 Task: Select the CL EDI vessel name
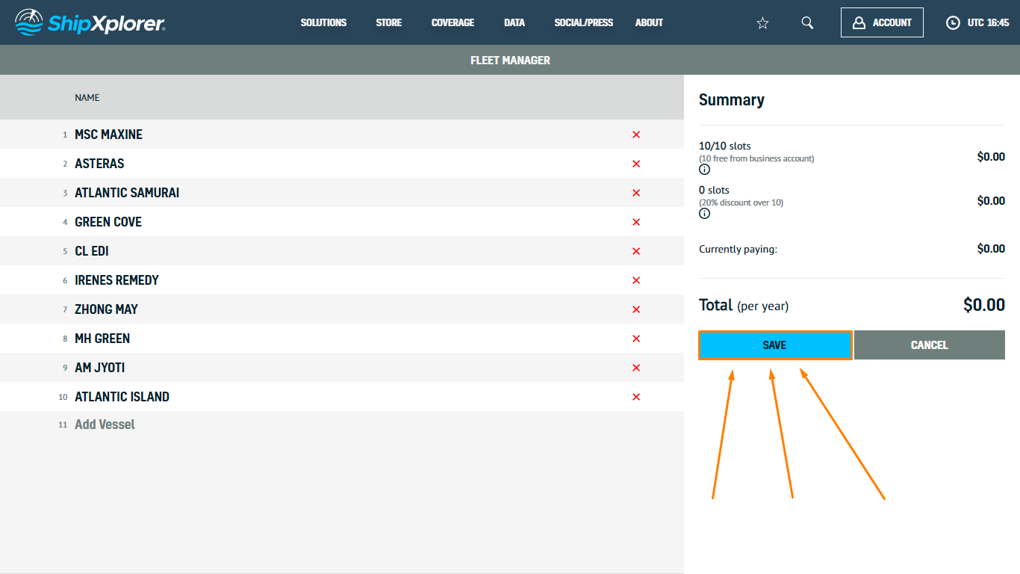tap(92, 251)
